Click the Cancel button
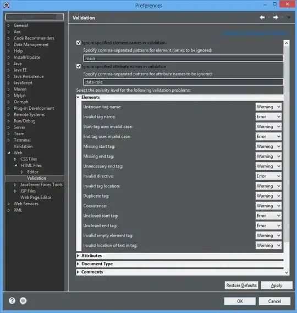Image resolution: width=297 pixels, height=313 pixels. 274,301
